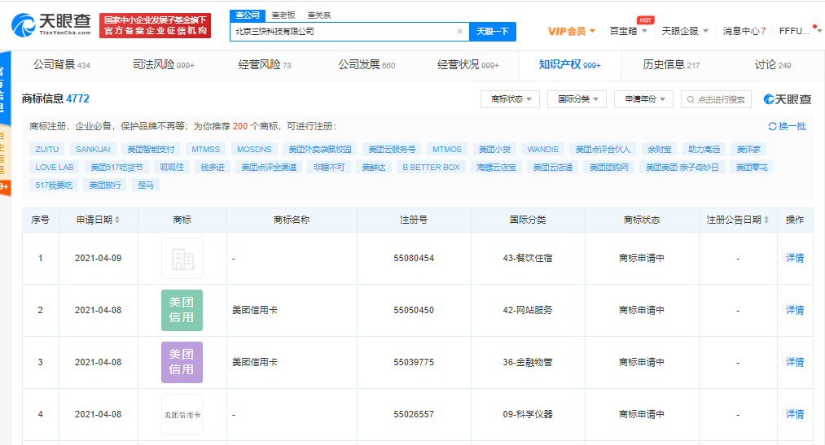Click the 天眼一下 search button
Viewport: 825px width, 445px height.
493,32
